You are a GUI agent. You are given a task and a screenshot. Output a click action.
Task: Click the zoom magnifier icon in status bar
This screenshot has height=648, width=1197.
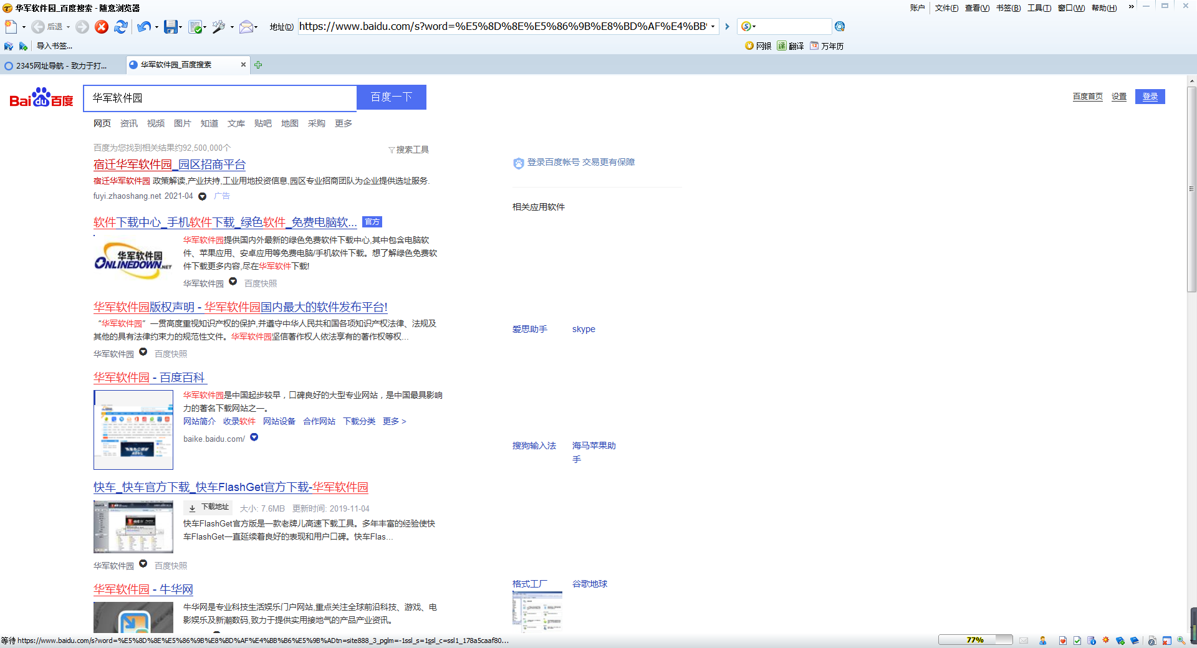pyautogui.click(x=1181, y=641)
